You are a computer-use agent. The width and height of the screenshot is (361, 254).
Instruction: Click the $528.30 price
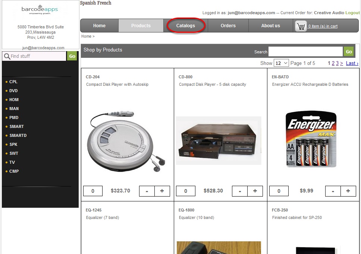tap(213, 191)
